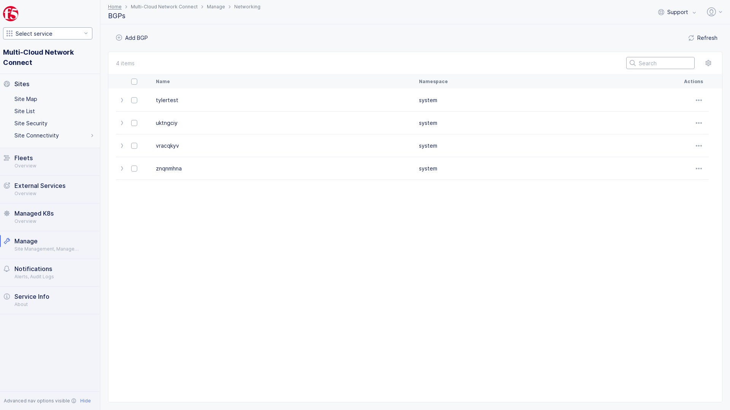Click the Support lifebuoy icon
730x410 pixels.
click(661, 12)
